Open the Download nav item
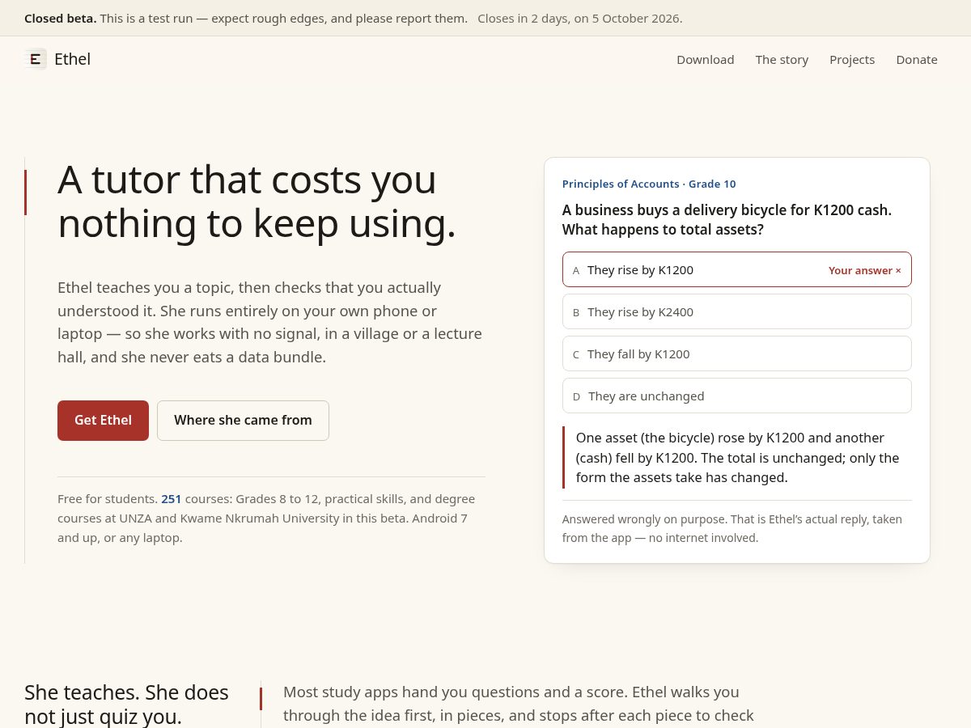971x728 pixels. point(706,60)
